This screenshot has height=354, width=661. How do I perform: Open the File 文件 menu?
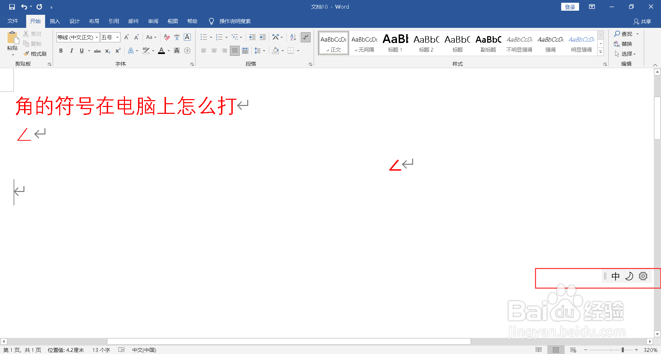[x=13, y=21]
